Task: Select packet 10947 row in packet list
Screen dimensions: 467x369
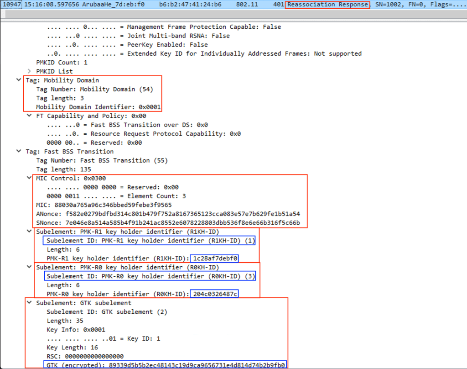Action: pos(182,5)
